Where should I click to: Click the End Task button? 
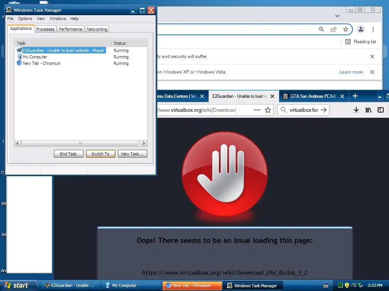click(68, 154)
